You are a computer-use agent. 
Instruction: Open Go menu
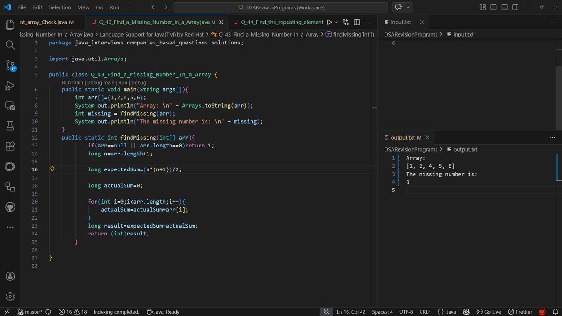tap(99, 7)
